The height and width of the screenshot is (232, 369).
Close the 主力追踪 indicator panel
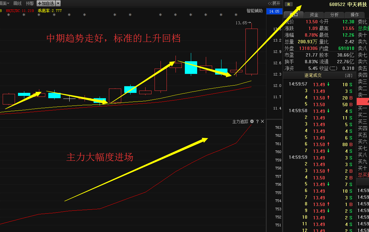click(x=262, y=121)
